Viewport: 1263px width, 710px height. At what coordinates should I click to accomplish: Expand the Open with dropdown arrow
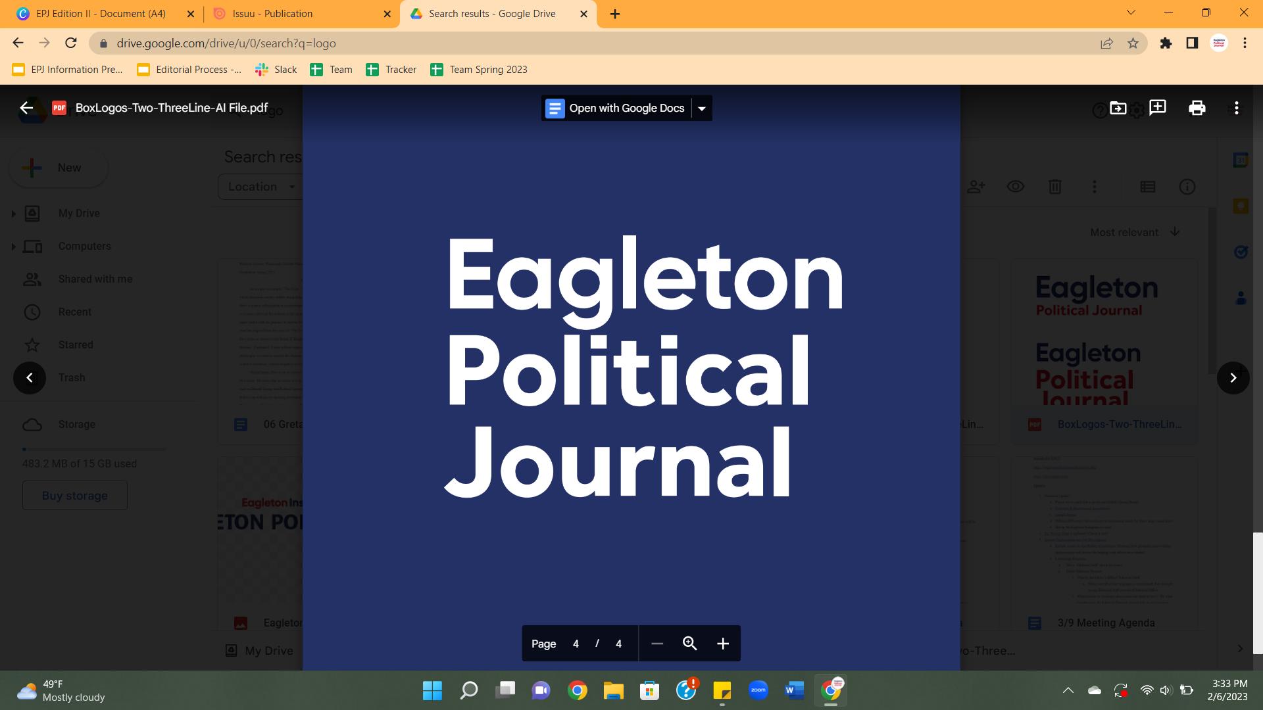(x=702, y=108)
